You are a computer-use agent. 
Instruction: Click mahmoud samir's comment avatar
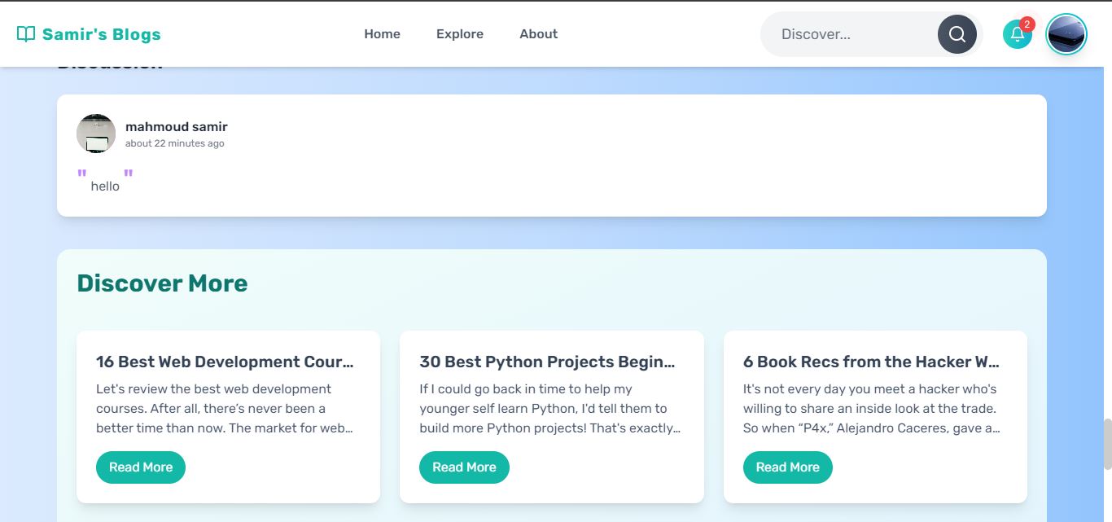pos(96,134)
